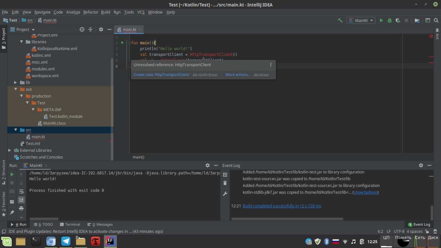Collapse the src folder
Image resolution: width=441 pixels, height=248 pixels.
click(x=16, y=130)
